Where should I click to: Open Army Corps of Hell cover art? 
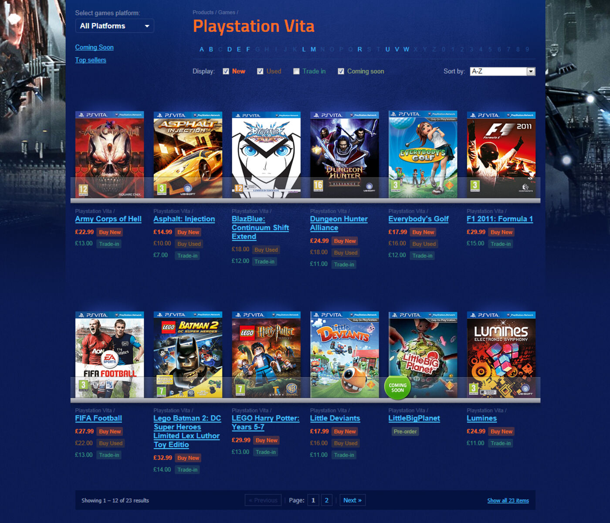[x=109, y=155]
